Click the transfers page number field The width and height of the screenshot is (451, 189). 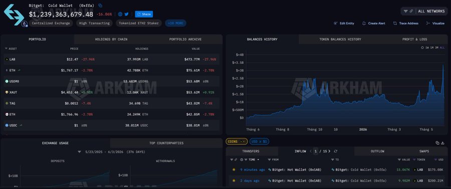316,151
